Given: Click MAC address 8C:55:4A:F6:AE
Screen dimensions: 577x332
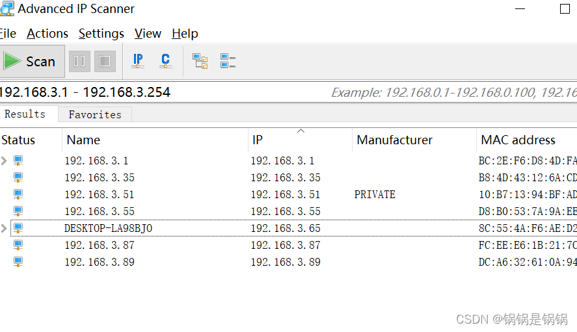Looking at the screenshot, I should 528,228.
